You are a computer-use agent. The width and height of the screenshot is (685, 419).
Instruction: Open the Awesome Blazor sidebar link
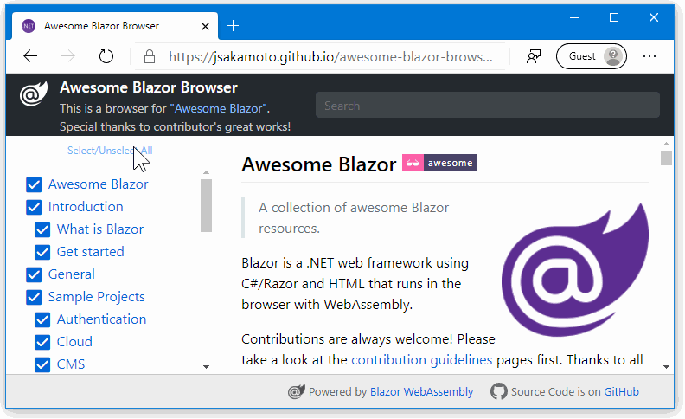point(99,184)
